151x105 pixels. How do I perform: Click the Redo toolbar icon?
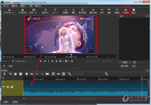pos(55,11)
